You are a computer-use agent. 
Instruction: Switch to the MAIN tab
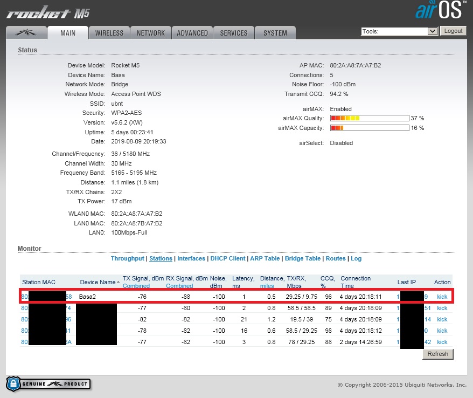68,32
